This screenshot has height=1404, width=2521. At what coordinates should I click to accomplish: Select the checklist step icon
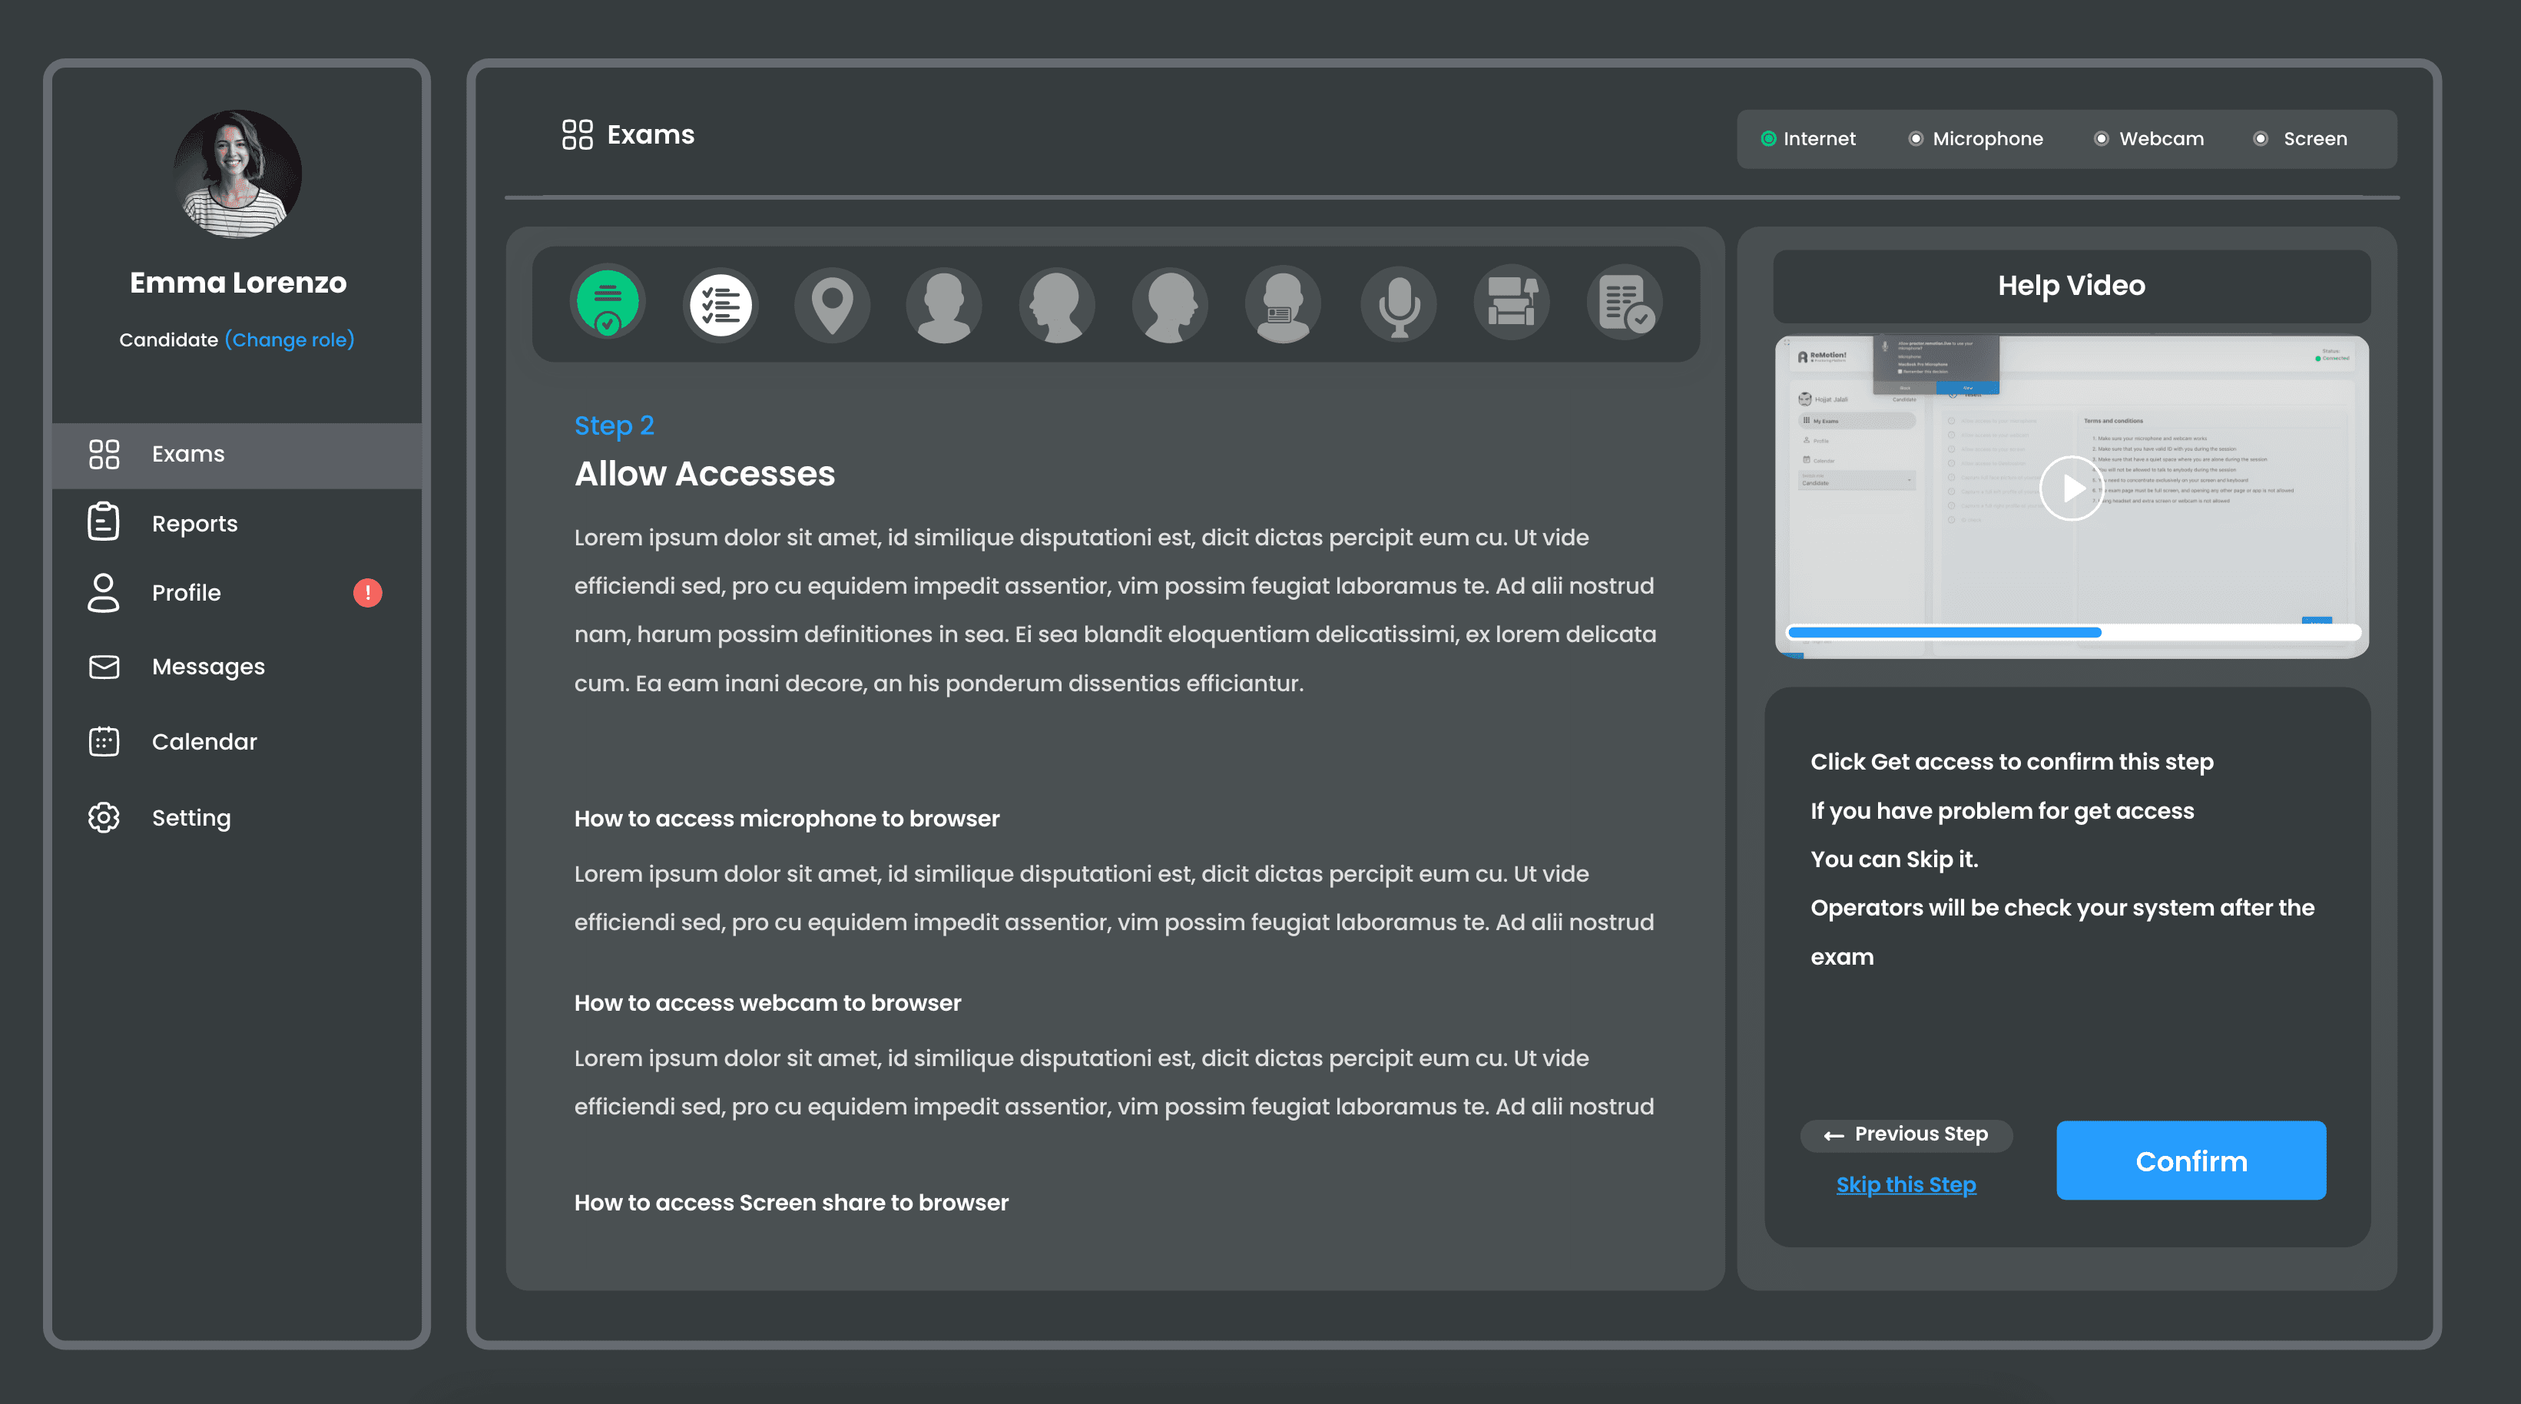721,303
